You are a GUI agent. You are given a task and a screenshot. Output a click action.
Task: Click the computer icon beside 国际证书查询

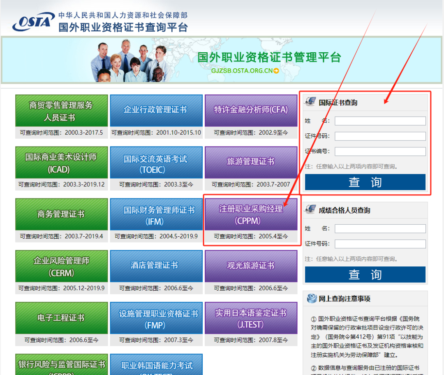310,102
